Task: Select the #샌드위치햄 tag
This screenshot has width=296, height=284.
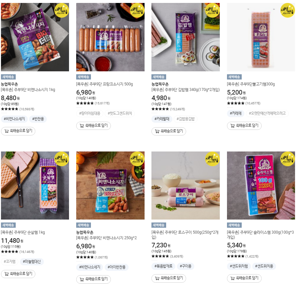Action: pyautogui.click(x=239, y=266)
